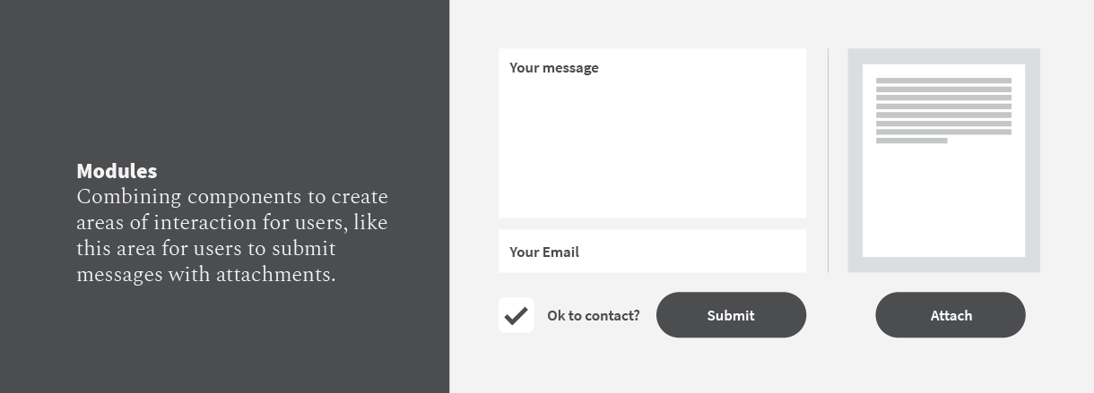This screenshot has height=393, width=1094.
Task: Click the "Your Email" placeholder text
Action: 544,252
